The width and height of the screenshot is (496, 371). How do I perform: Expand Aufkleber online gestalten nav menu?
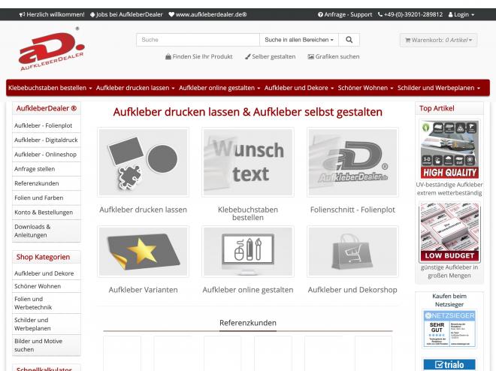pyautogui.click(x=219, y=88)
